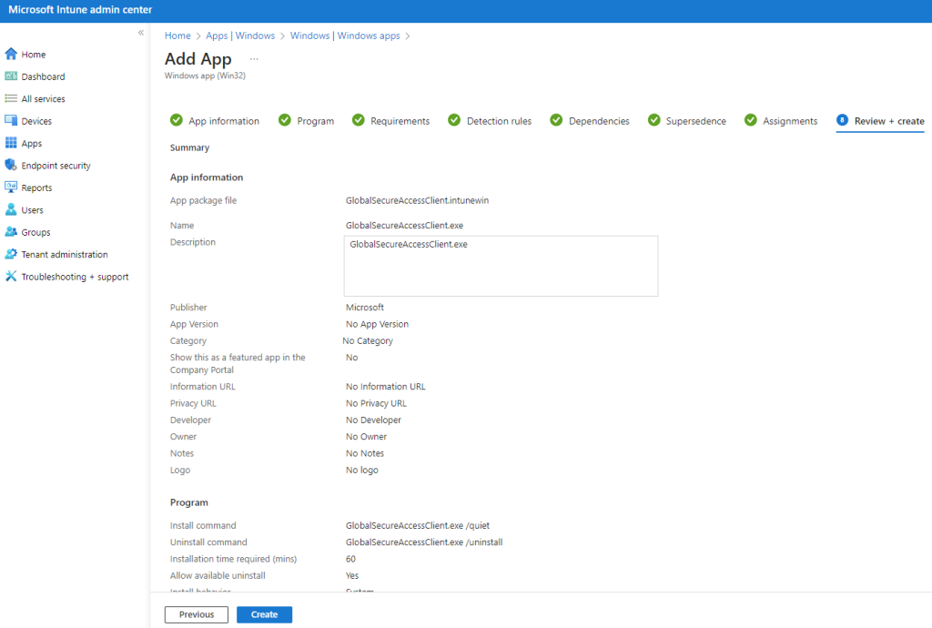Open Apps in the left navigation

tap(32, 143)
